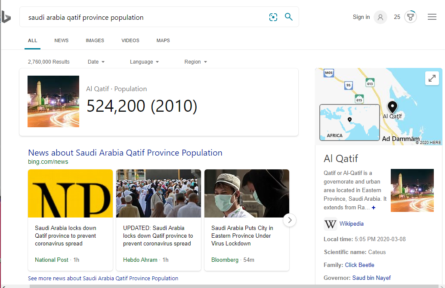Click the Al Qatif map pin
445x288 pixels.
[392, 107]
